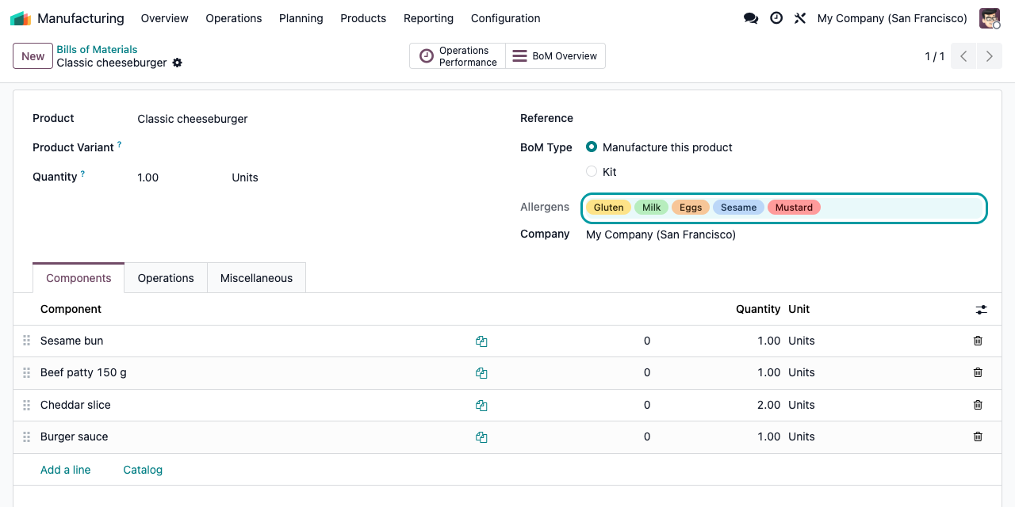Click the New button

click(x=33, y=56)
